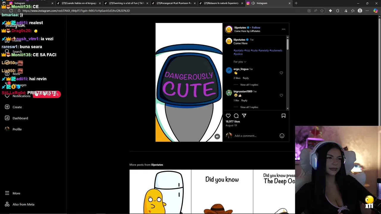Viewport: 381px width, 214px height.
Task: Unmute the reel audio
Action: (217, 136)
